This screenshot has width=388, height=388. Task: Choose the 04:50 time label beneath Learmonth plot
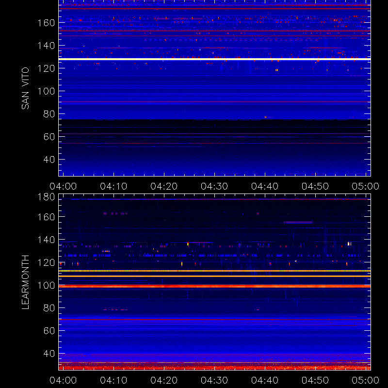(315, 380)
